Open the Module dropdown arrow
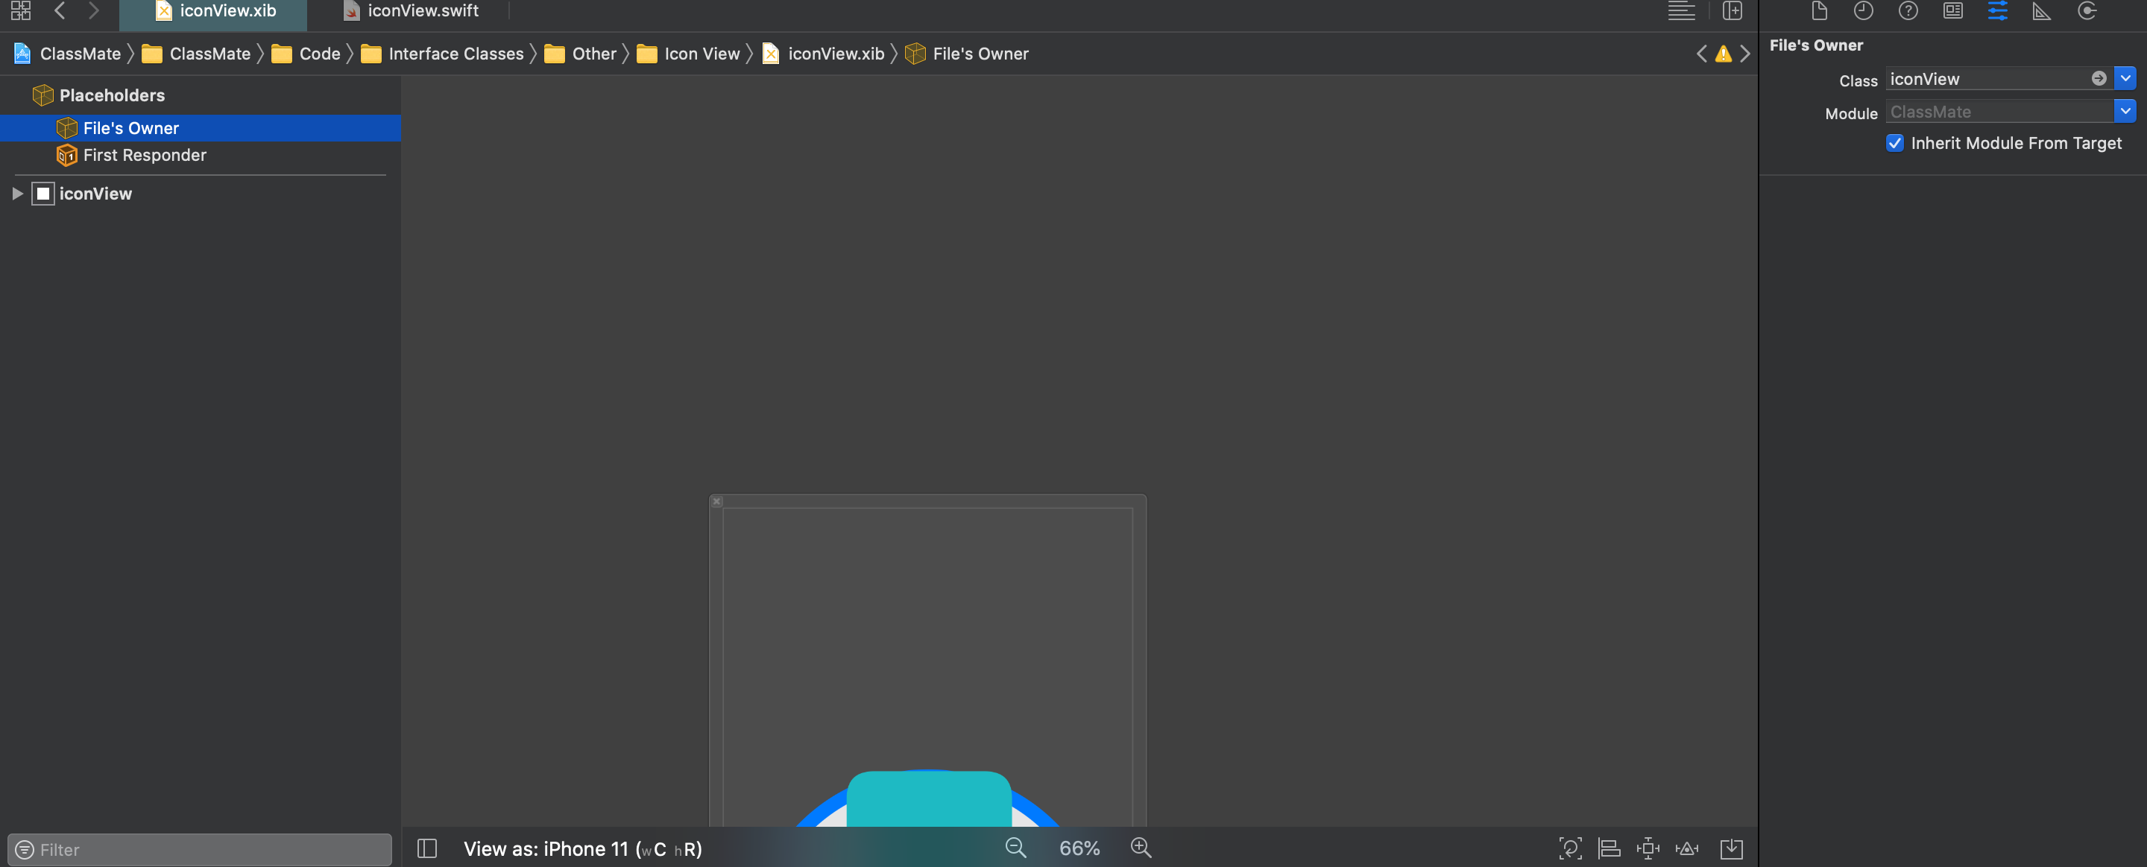Screen dimensions: 2147x867 2125,111
